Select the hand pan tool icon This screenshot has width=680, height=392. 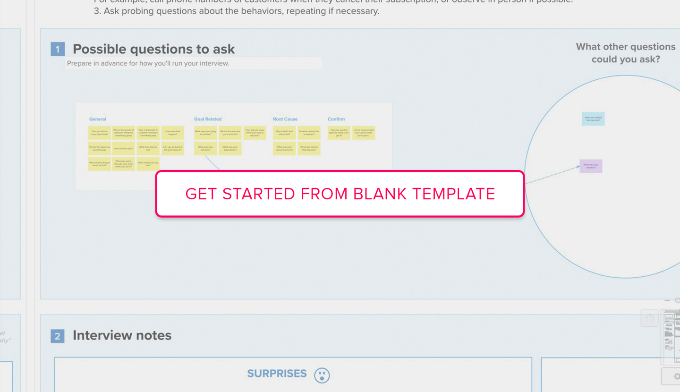point(649,318)
